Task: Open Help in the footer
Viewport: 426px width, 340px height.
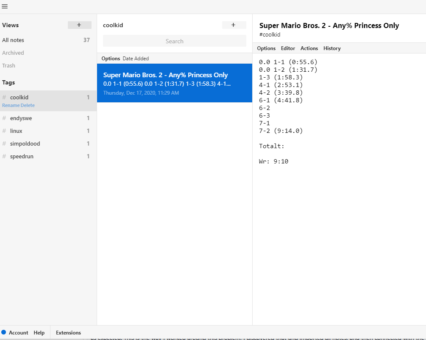Action: pyautogui.click(x=39, y=332)
